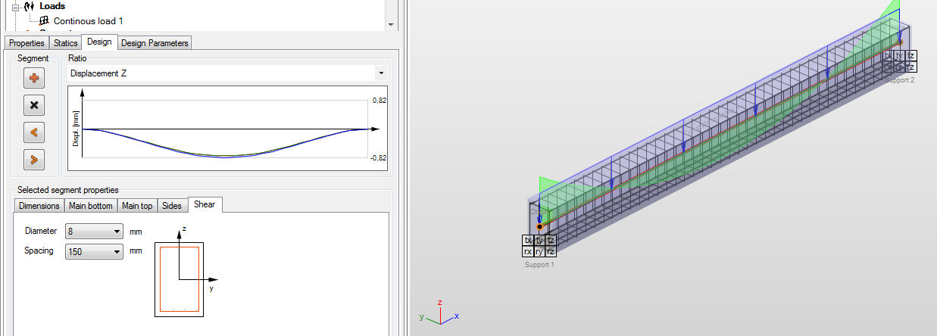Open the Main bottom tab
The image size is (937, 336).
coord(91,206)
